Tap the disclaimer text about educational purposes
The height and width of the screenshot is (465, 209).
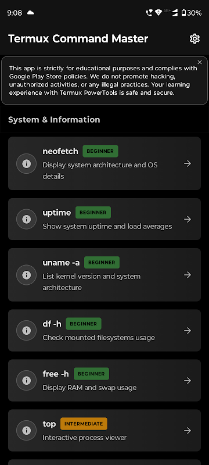pos(103,80)
